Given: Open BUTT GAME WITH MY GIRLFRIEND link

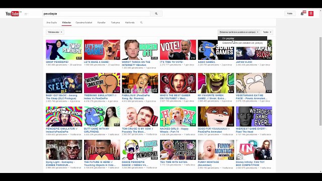Looking at the screenshot, I should pyautogui.click(x=97, y=130).
